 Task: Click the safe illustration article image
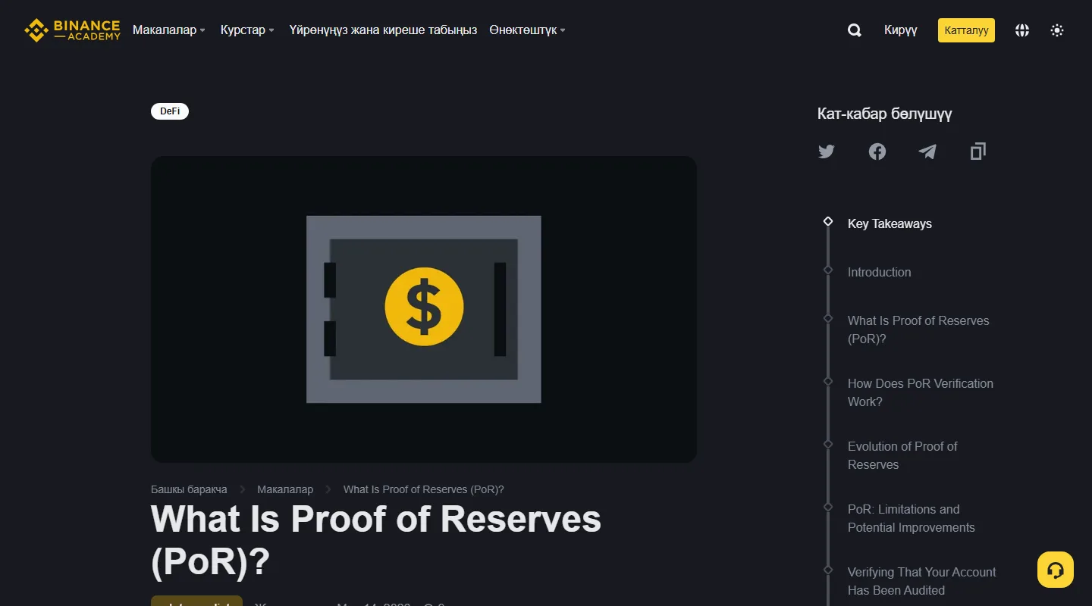click(x=424, y=309)
